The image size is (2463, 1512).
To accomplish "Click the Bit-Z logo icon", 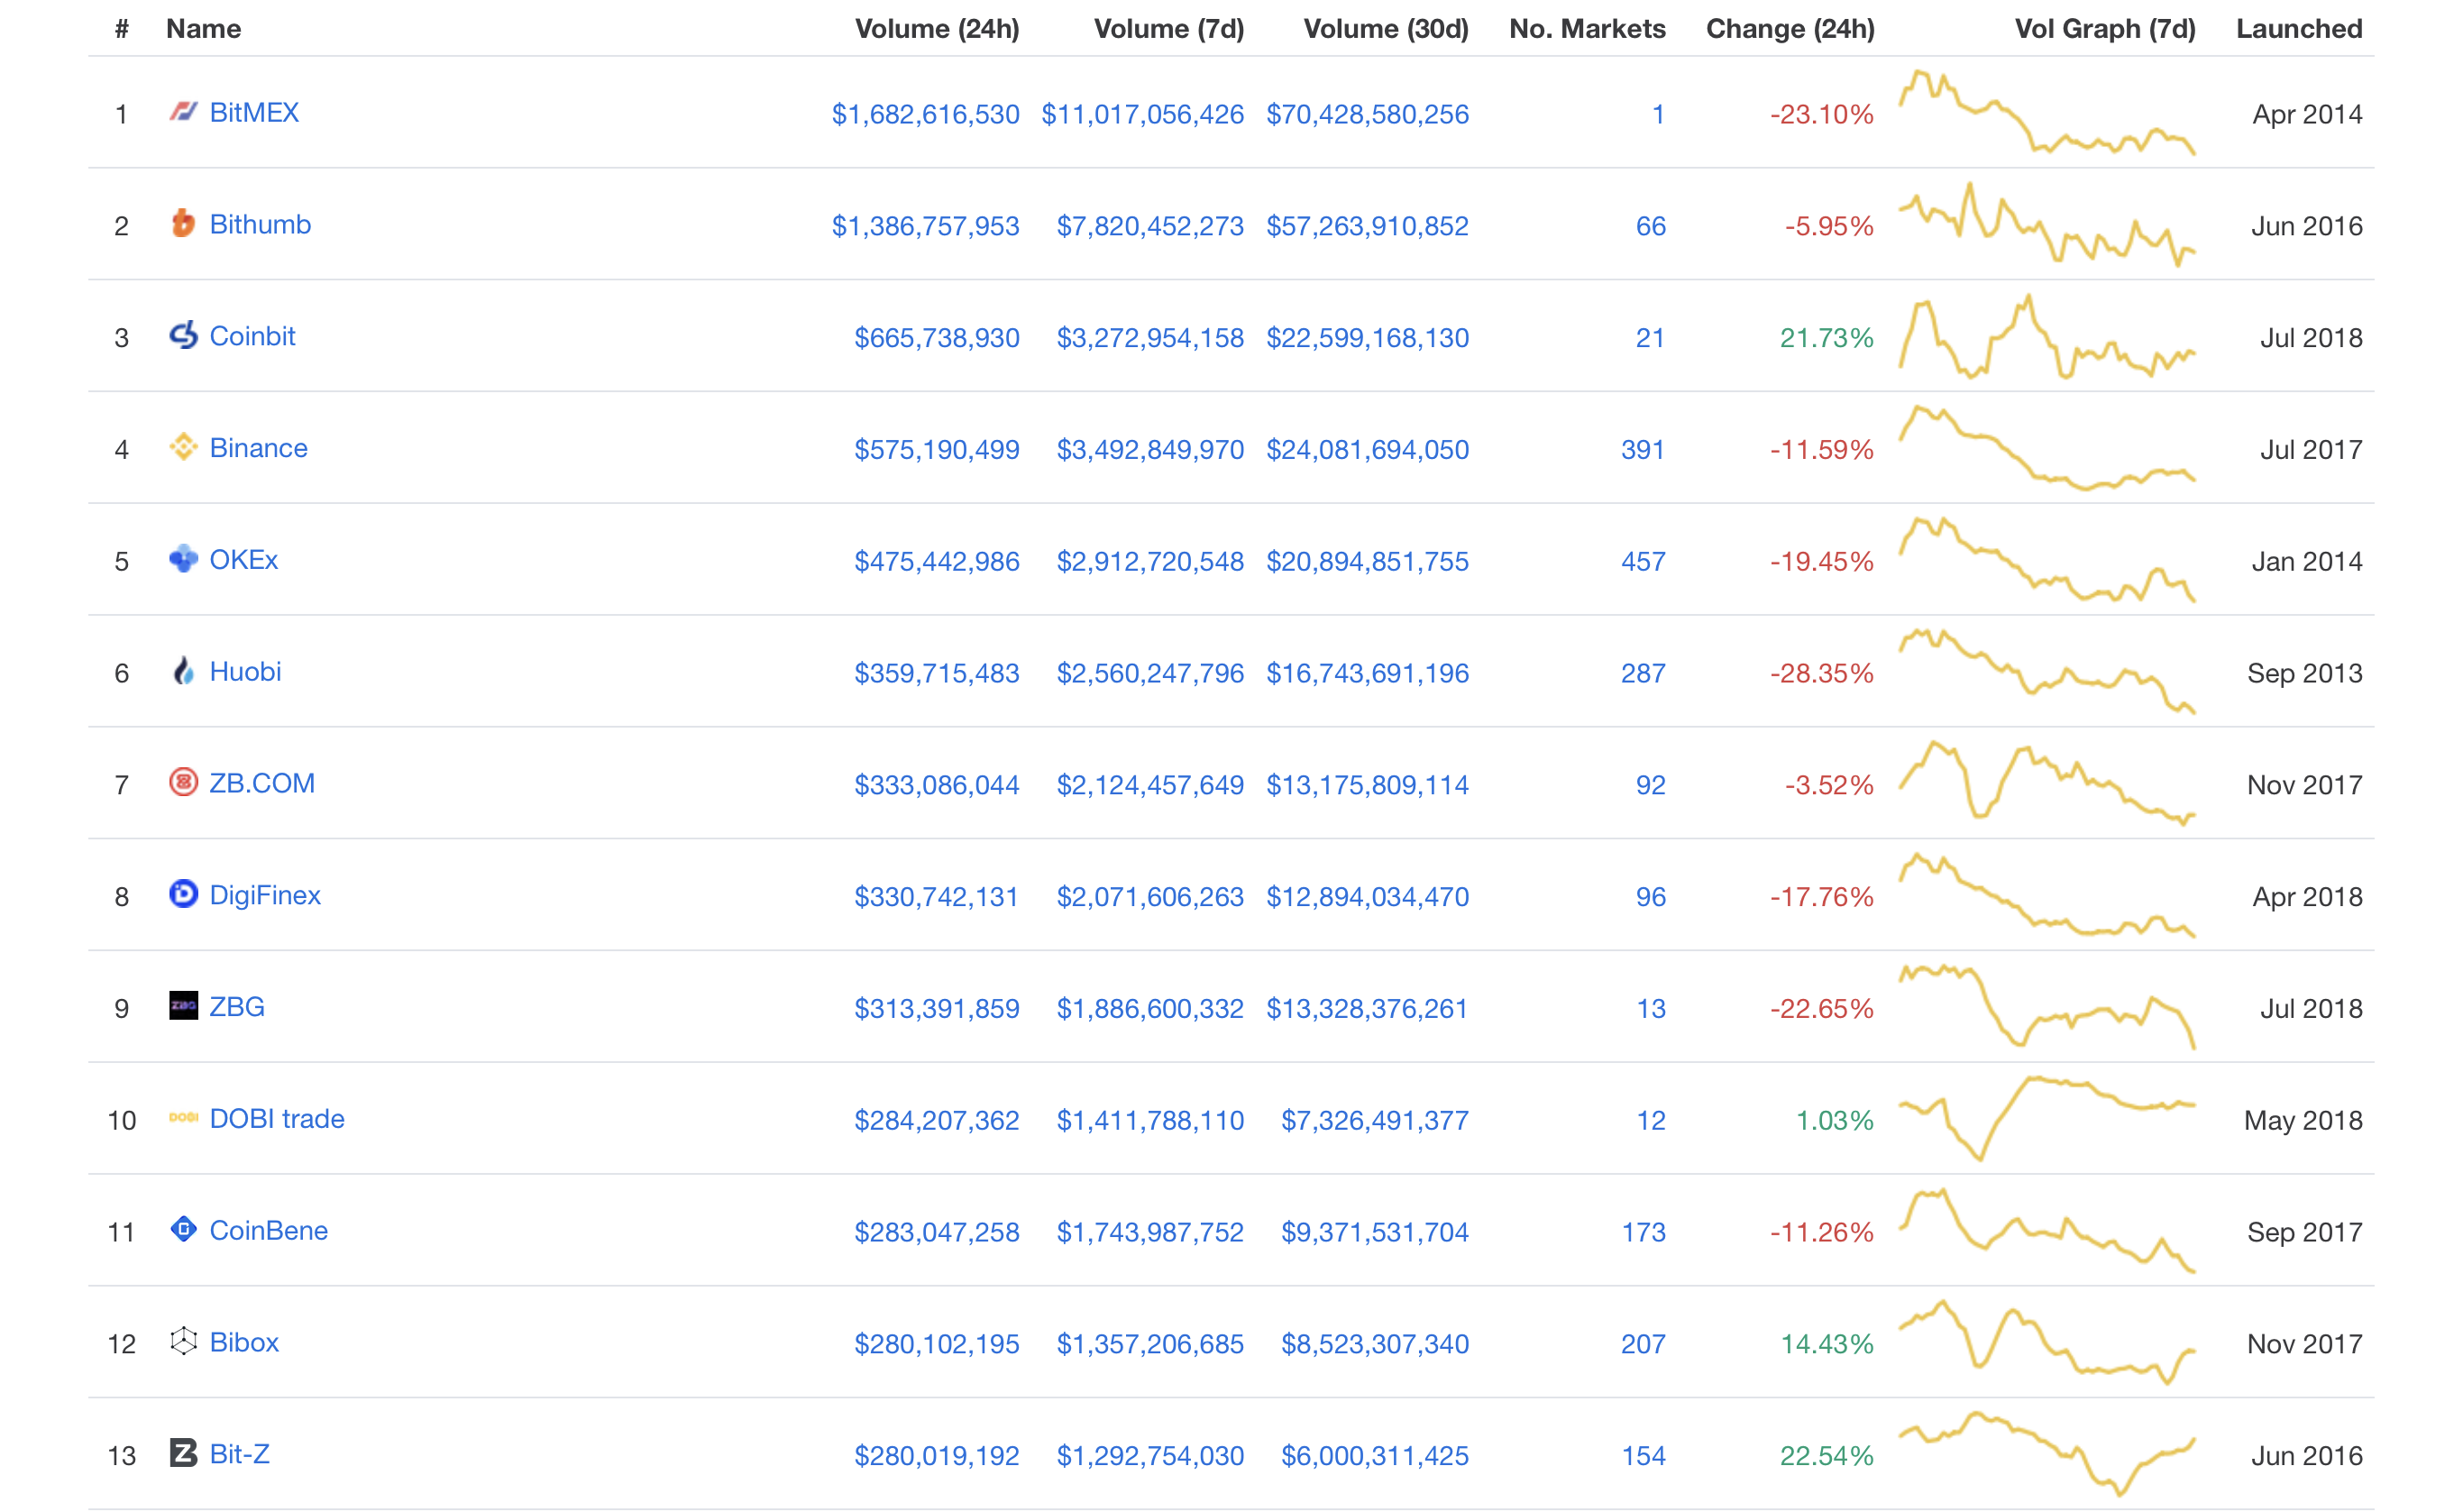I will point(183,1453).
